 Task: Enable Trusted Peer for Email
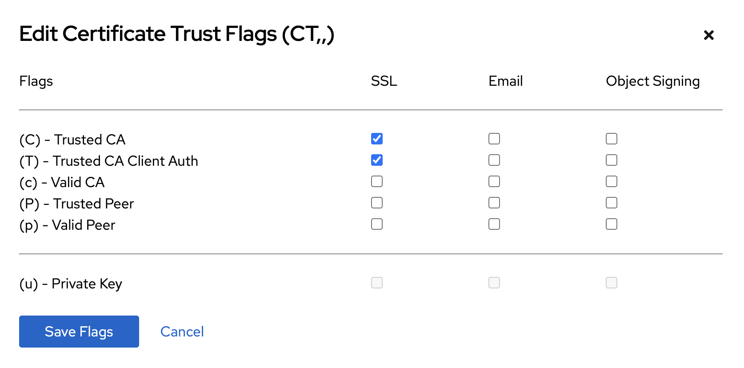pyautogui.click(x=494, y=203)
